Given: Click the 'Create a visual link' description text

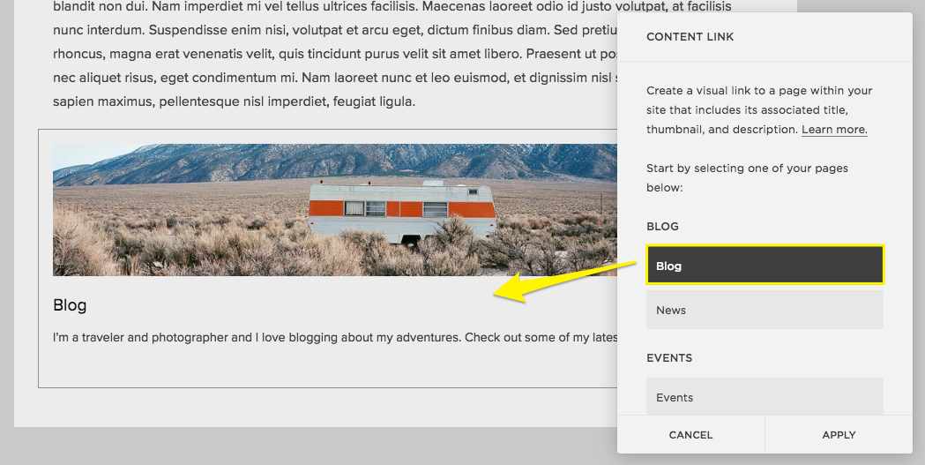Looking at the screenshot, I should pyautogui.click(x=759, y=109).
